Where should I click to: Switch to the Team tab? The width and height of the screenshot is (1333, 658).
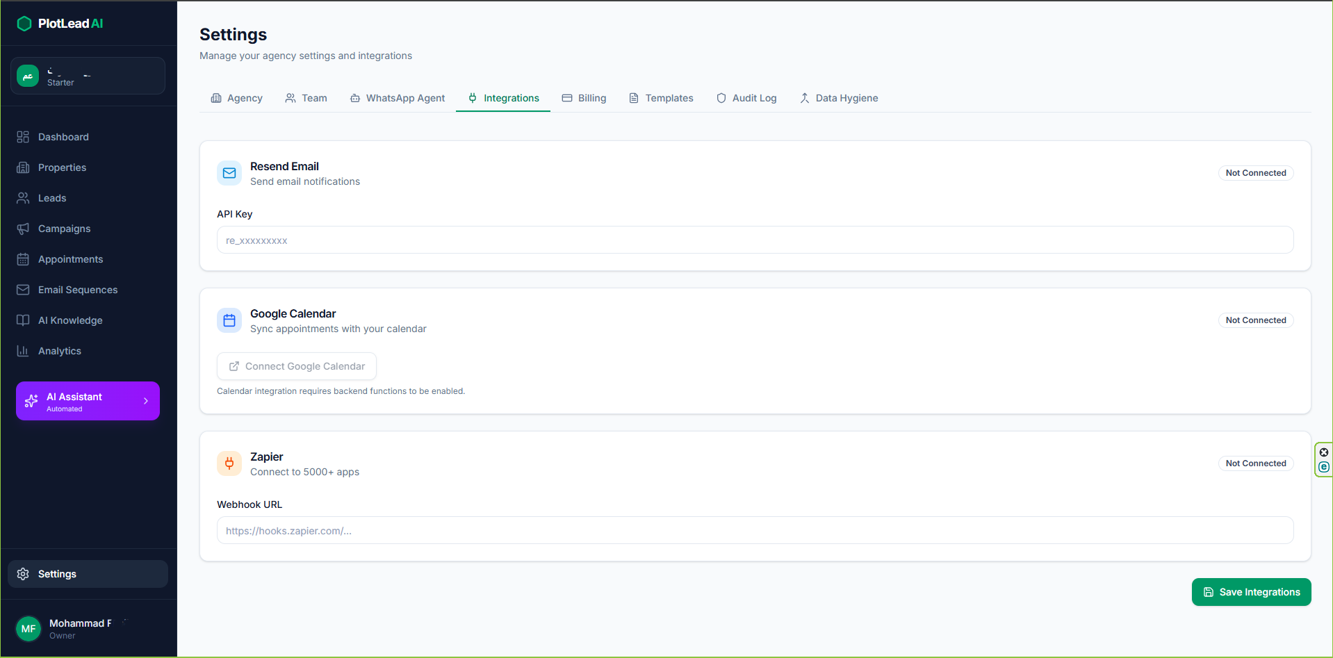coord(306,98)
